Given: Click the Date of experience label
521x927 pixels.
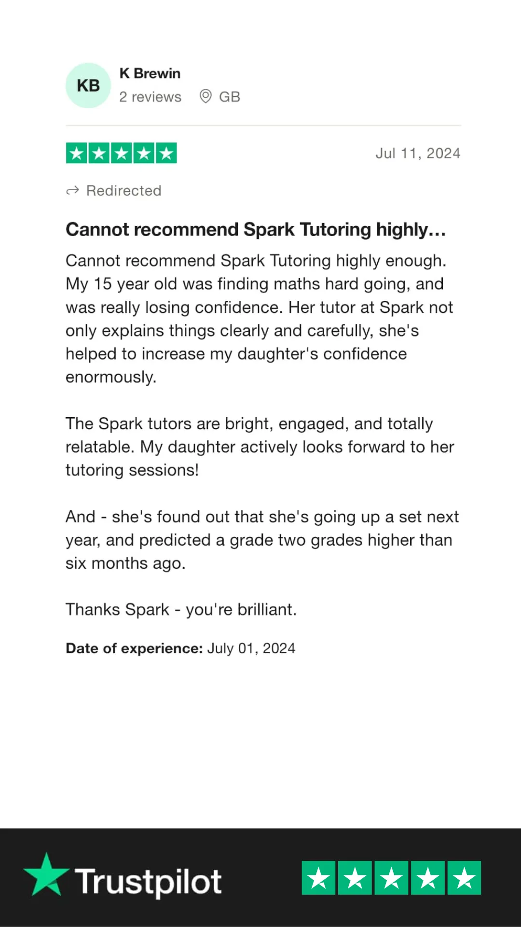Looking at the screenshot, I should 135,648.
